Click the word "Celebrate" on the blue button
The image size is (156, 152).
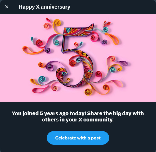[x=66, y=138]
